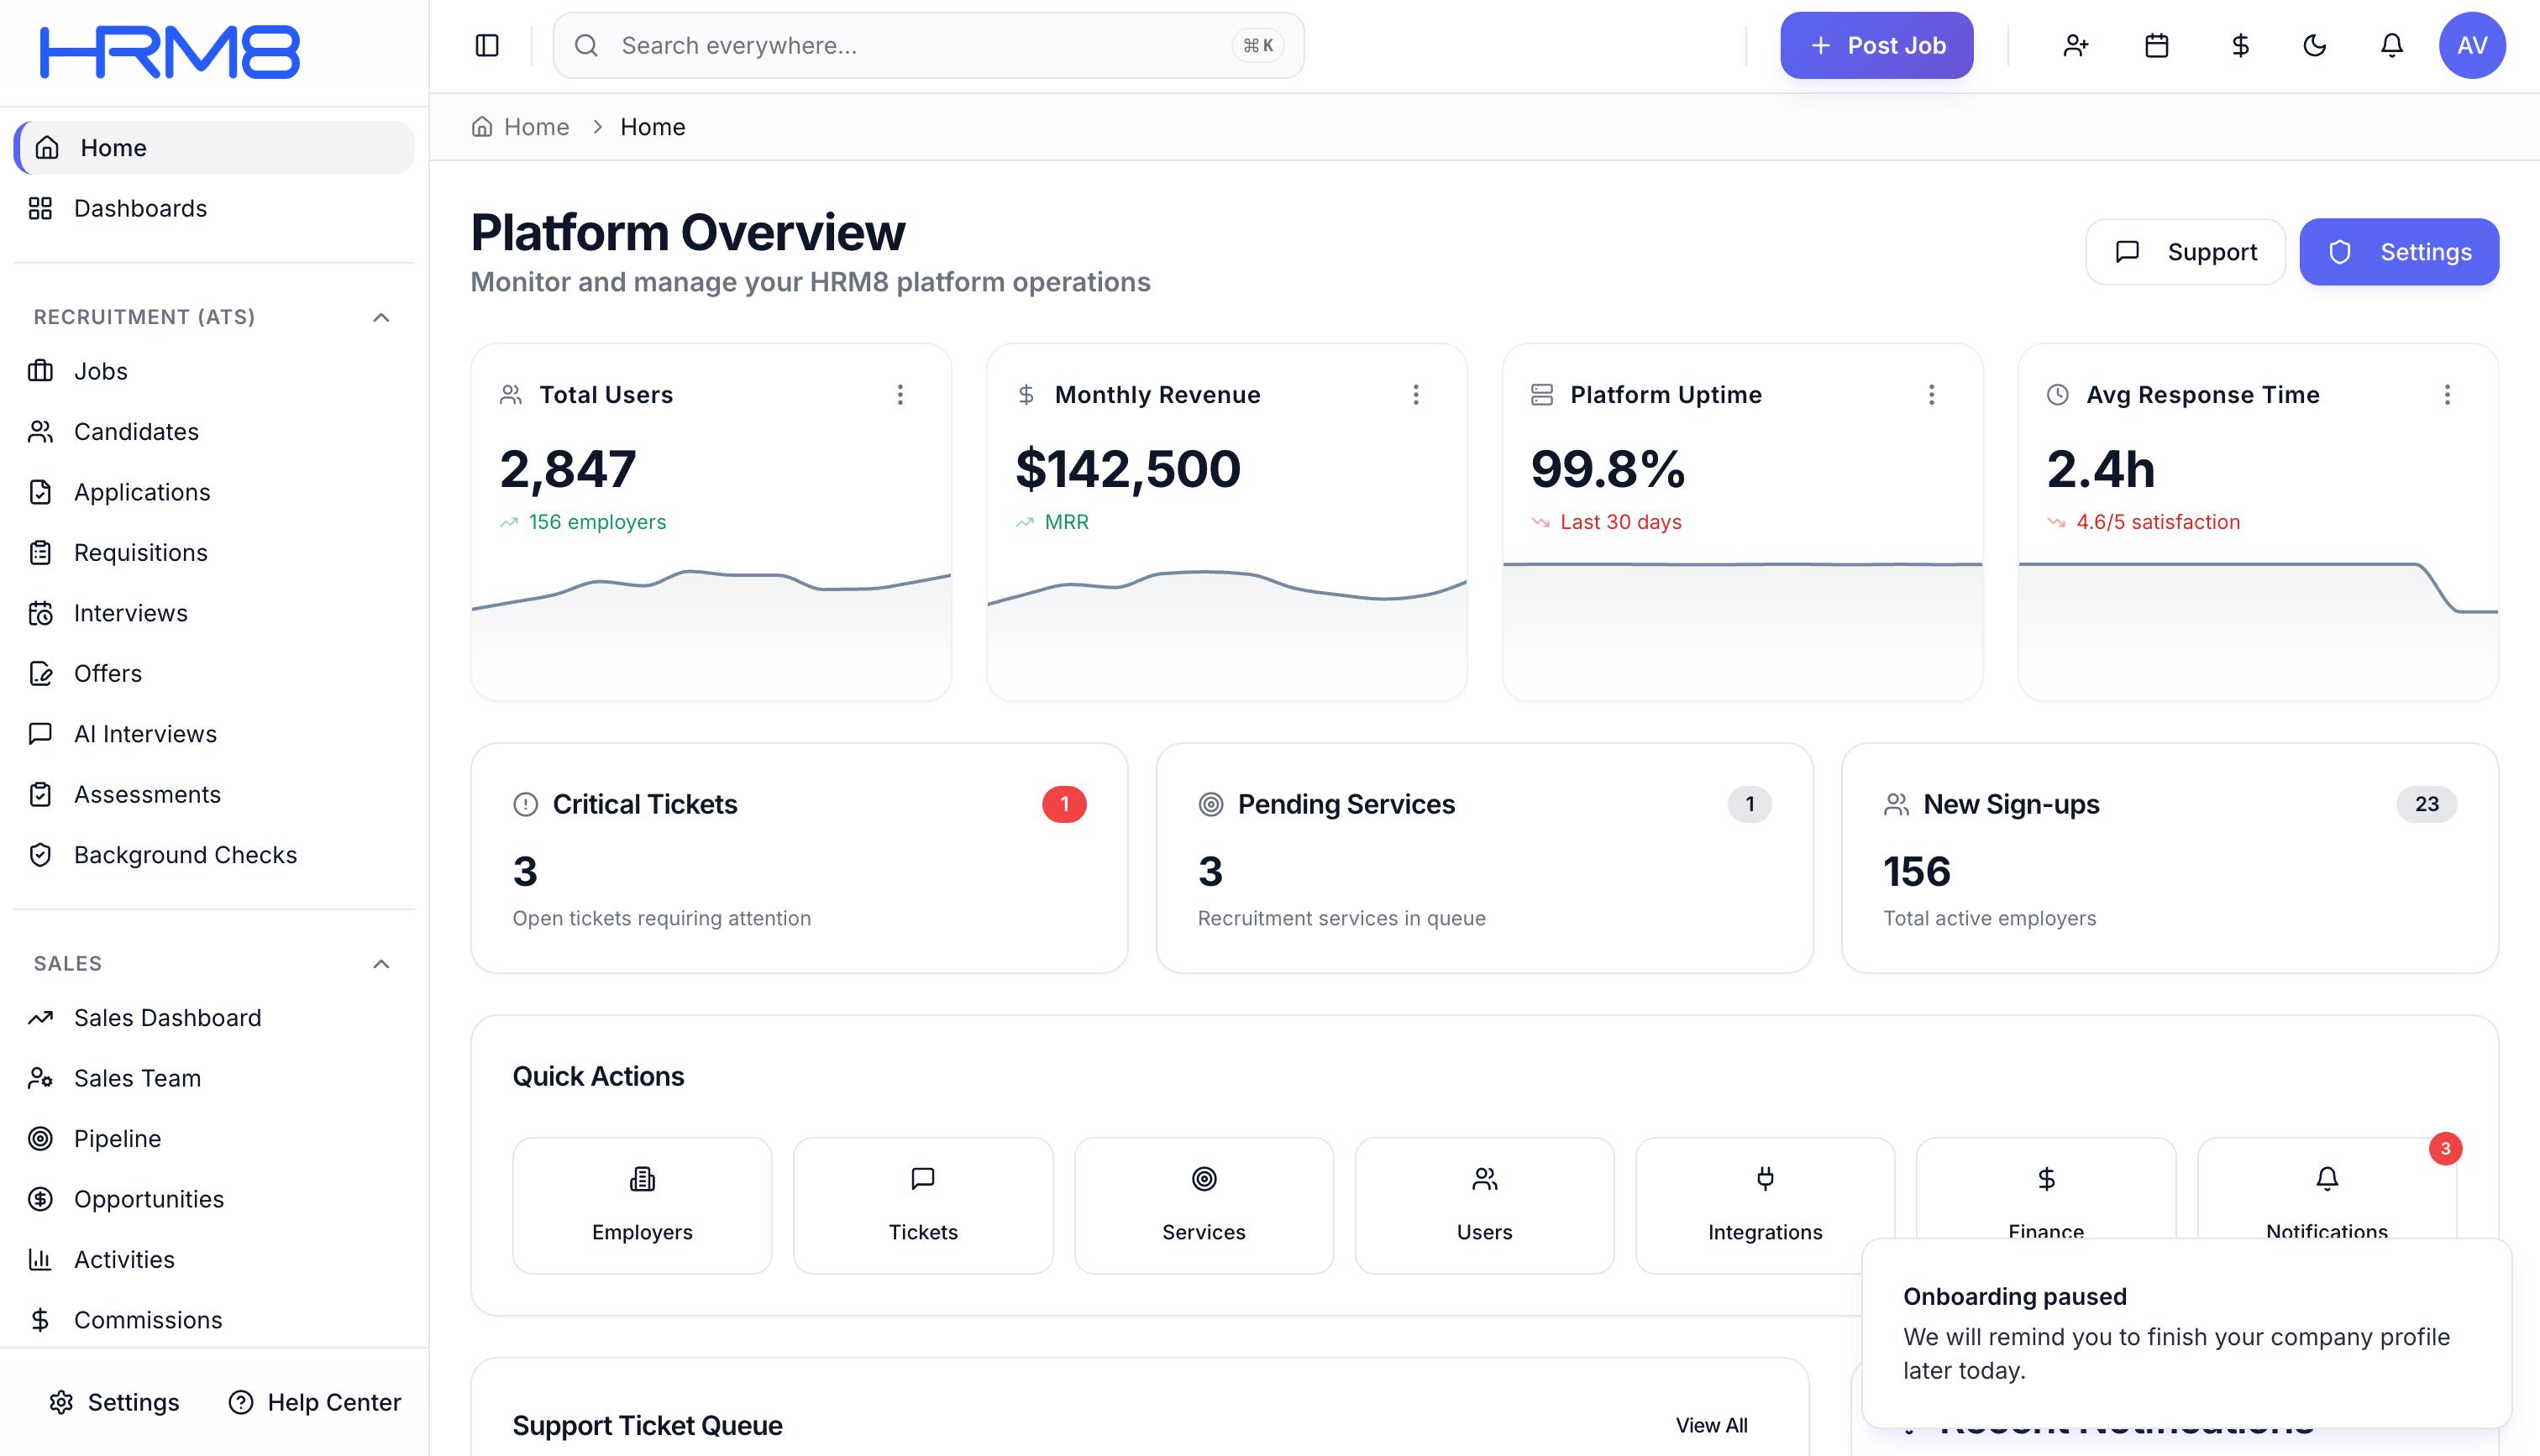Open the calendar icon in top bar
Viewport: 2540px width, 1456px height.
point(2157,45)
